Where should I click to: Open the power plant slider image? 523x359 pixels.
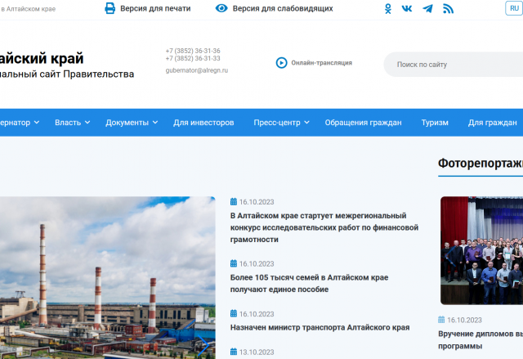(107, 277)
